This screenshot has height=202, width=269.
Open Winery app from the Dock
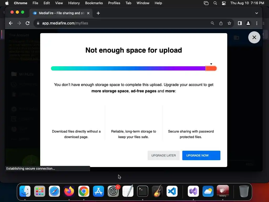coord(223,191)
